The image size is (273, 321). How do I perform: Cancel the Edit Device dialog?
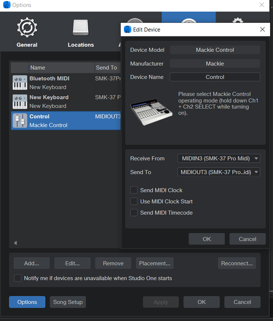(247, 239)
